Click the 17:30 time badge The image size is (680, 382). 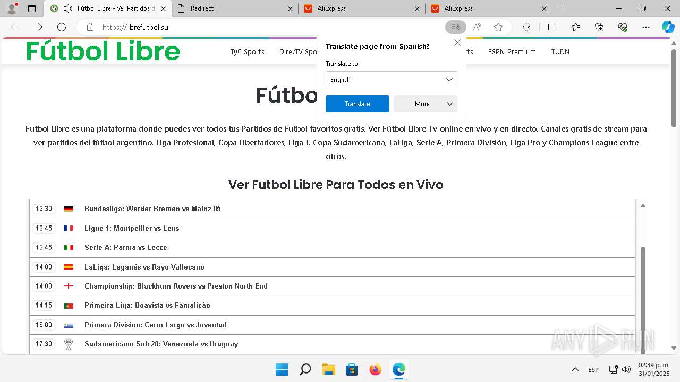(44, 344)
